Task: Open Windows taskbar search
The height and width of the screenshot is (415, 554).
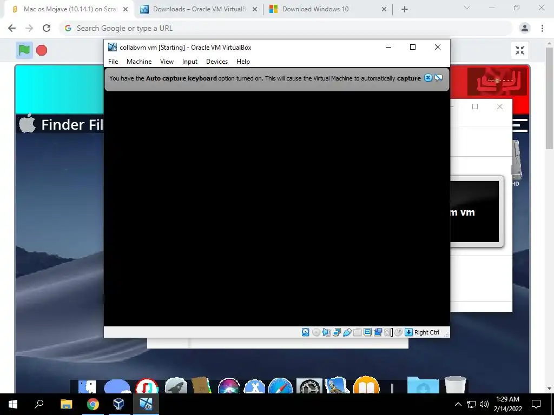Action: tap(39, 404)
